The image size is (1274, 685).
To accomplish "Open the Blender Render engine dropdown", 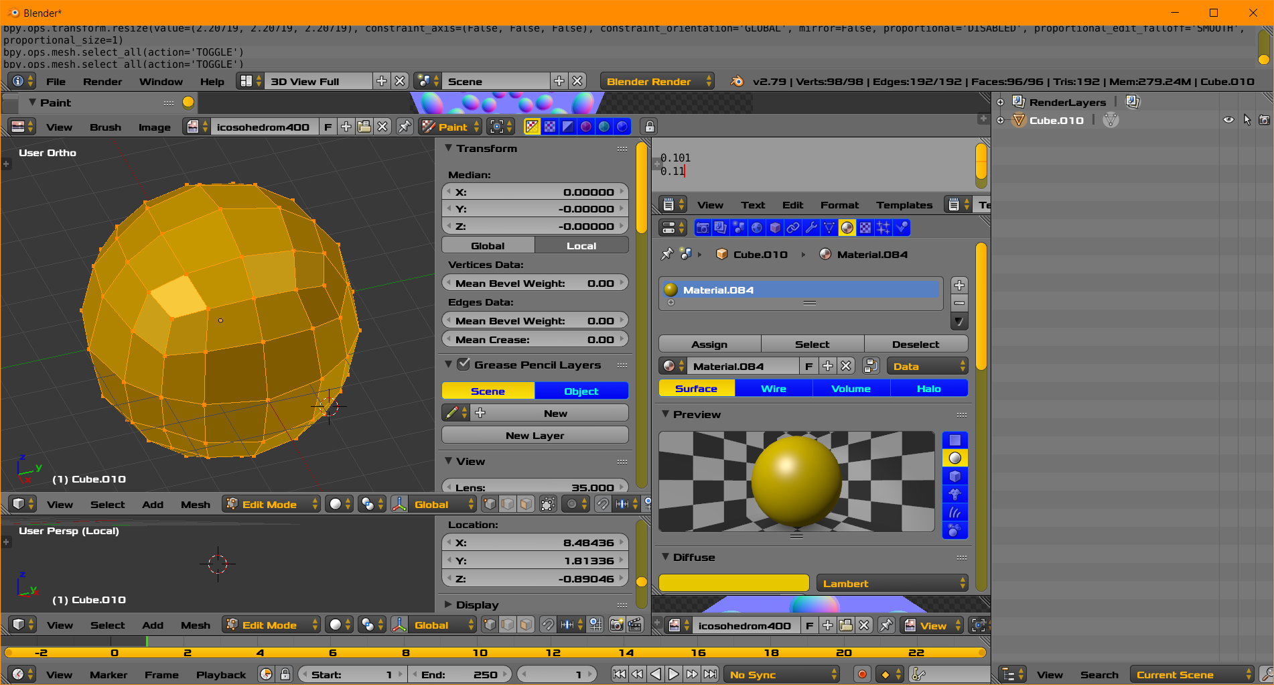I will coord(656,81).
